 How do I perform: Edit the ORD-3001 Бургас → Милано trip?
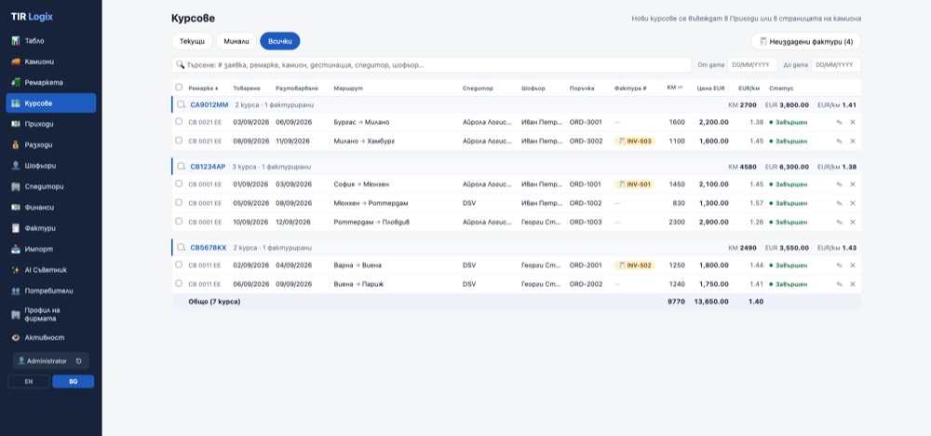click(x=839, y=122)
